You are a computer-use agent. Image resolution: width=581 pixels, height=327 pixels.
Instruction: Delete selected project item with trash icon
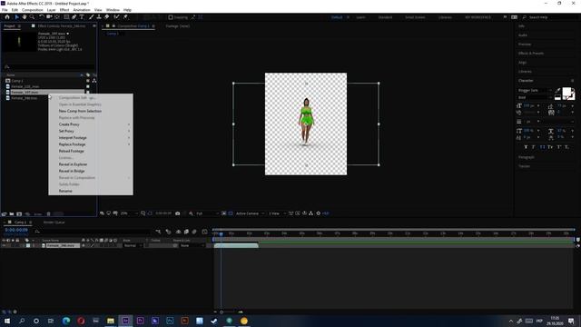[48, 214]
